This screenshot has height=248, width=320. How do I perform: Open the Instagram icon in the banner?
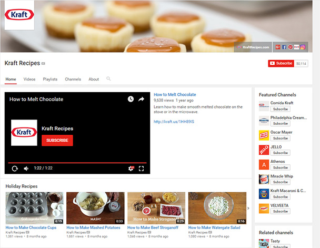click(x=303, y=47)
